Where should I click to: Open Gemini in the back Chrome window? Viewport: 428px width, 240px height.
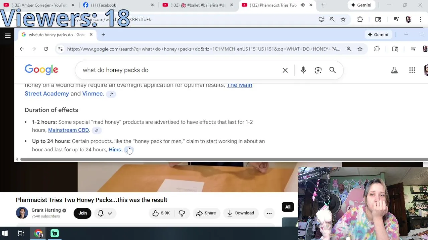click(361, 5)
